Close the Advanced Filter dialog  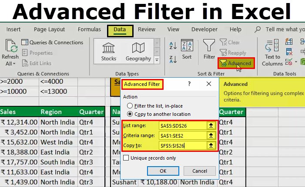tap(209, 84)
